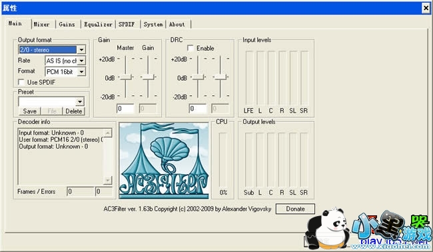
Task: Click the DRC power value field
Action: tap(198, 109)
